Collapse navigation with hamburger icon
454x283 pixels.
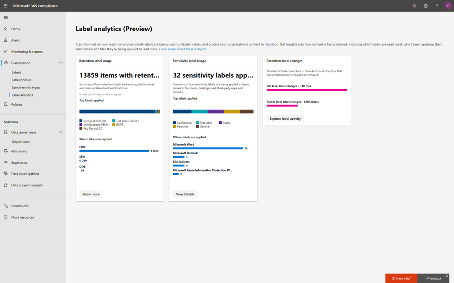[x=5, y=18]
